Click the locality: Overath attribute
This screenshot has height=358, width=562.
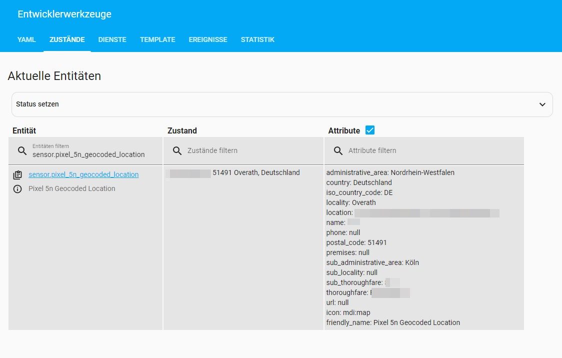pos(351,202)
